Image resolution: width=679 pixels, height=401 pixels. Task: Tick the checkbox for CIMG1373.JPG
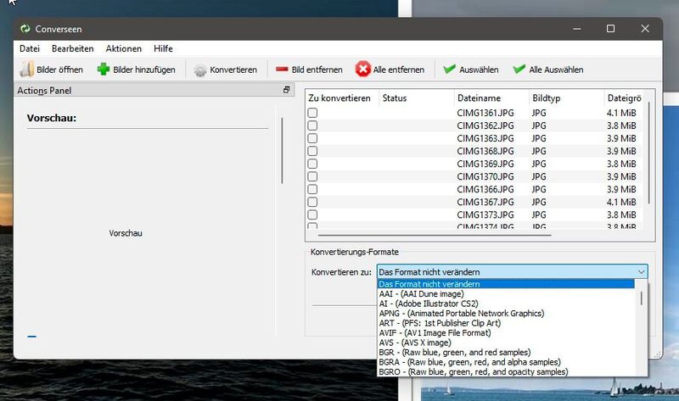click(x=312, y=215)
